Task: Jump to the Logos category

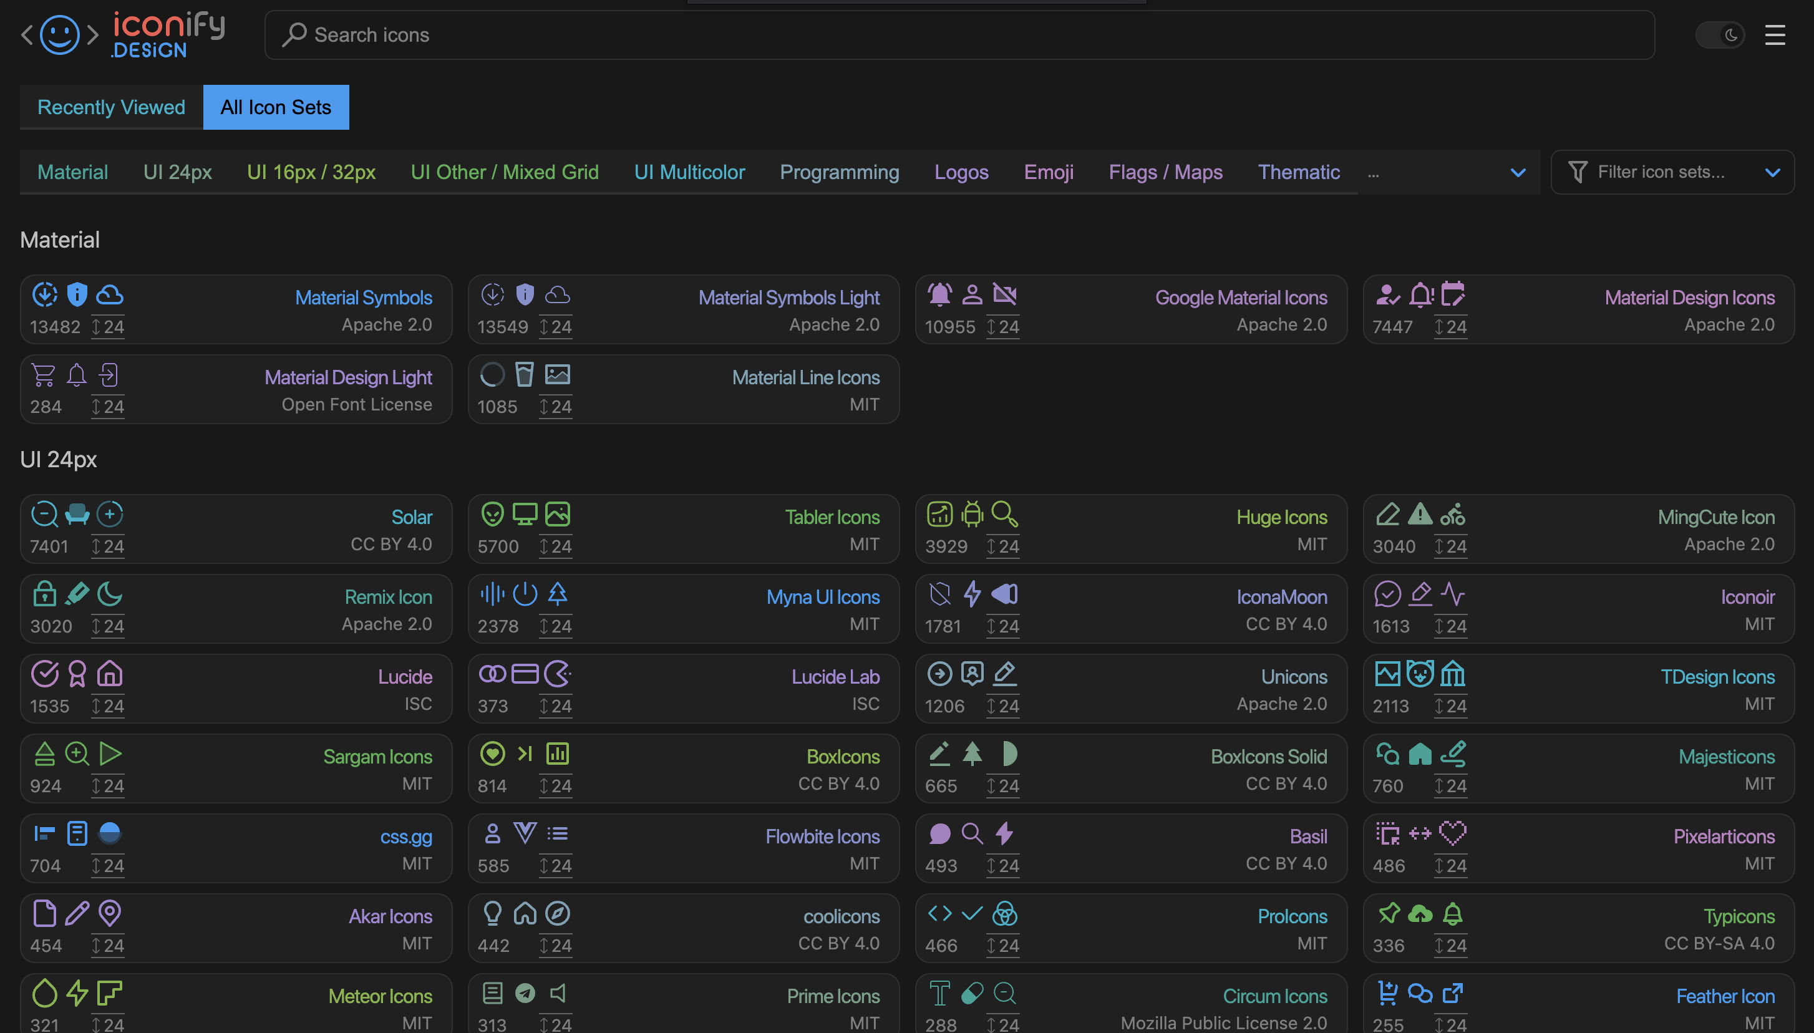Action: click(961, 172)
